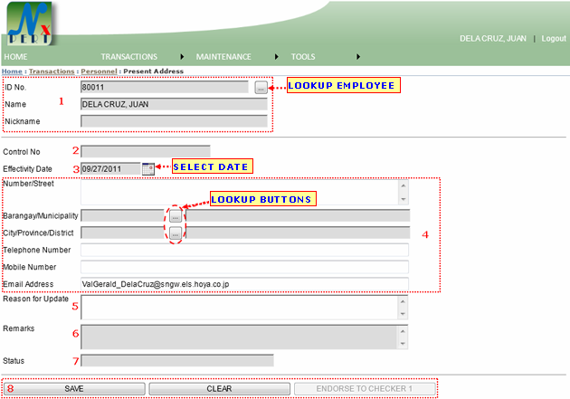Open the Transactions breadcrumb link
Viewport: 570px width, 399px height.
point(52,71)
